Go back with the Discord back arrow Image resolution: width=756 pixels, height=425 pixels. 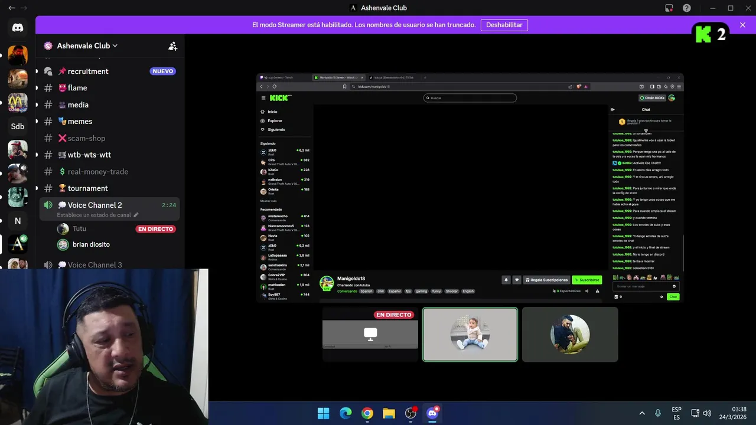tap(11, 8)
